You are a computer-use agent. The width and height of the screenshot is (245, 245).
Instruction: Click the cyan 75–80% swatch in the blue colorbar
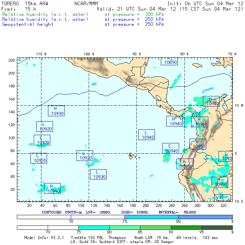click(x=152, y=217)
